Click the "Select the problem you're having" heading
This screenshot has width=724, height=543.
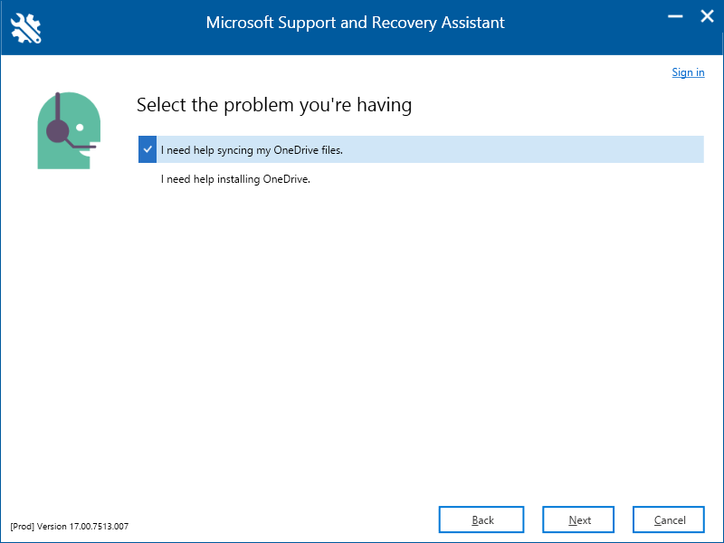tap(274, 105)
